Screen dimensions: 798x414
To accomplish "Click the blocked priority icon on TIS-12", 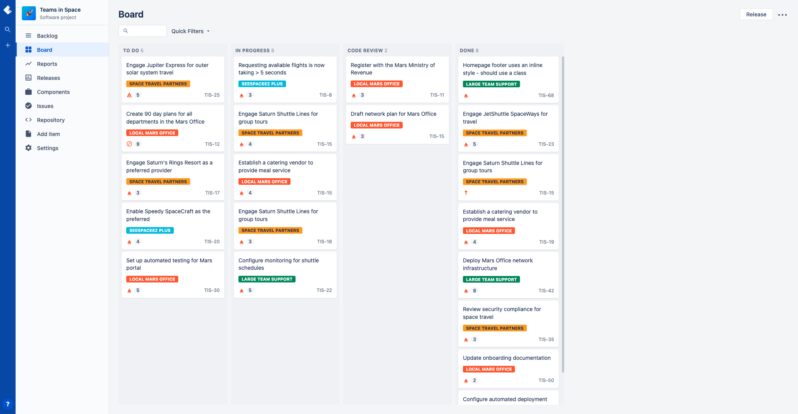I will click(x=129, y=144).
